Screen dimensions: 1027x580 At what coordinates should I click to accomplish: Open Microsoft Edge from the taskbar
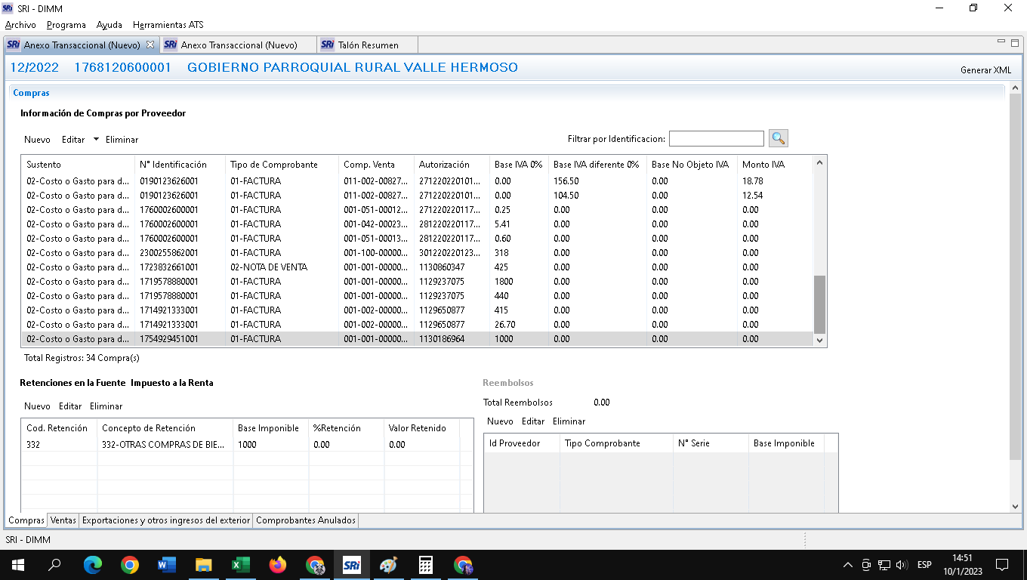(x=92, y=565)
